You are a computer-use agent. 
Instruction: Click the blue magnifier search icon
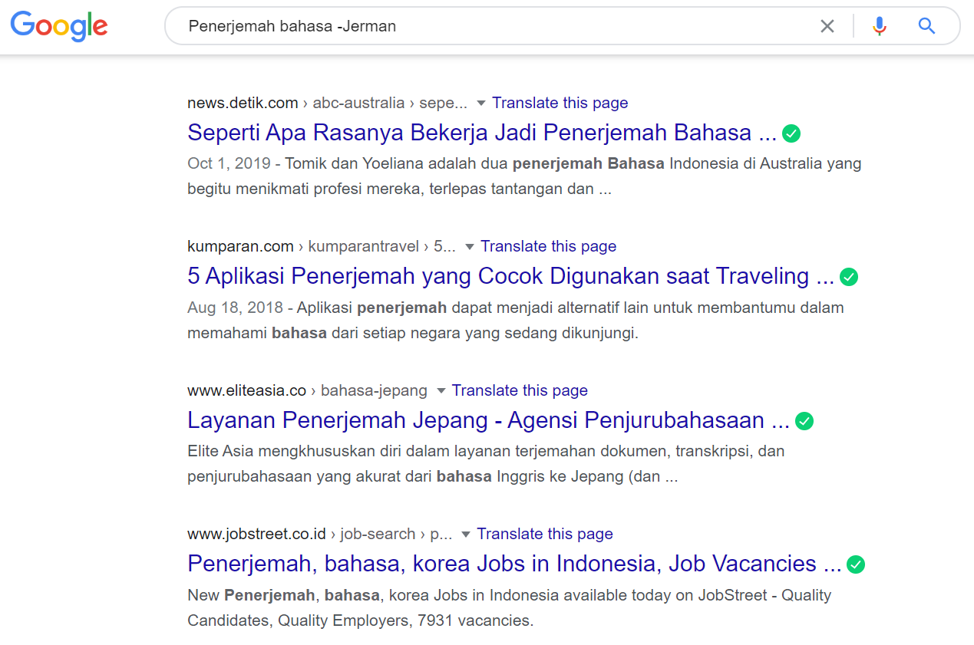pyautogui.click(x=926, y=26)
